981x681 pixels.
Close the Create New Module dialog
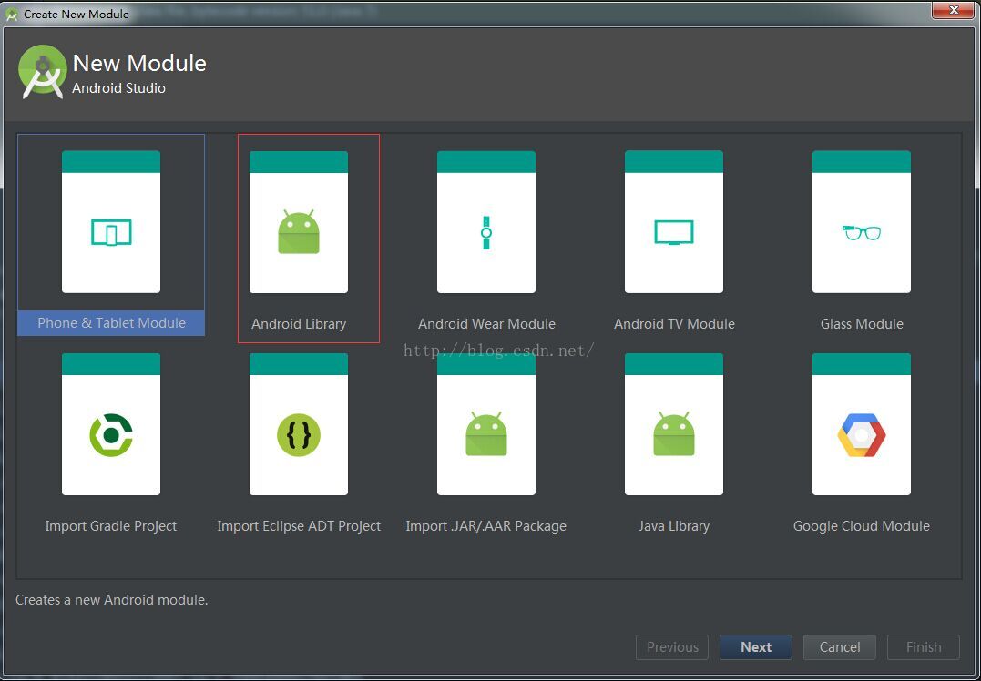click(x=954, y=10)
